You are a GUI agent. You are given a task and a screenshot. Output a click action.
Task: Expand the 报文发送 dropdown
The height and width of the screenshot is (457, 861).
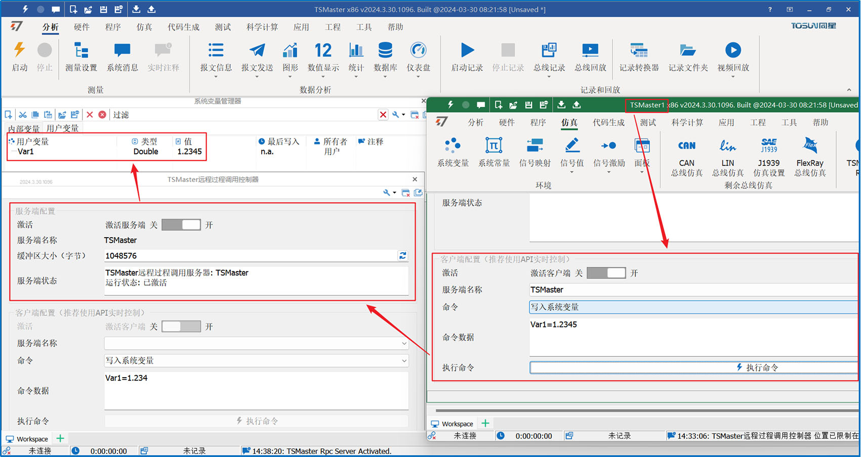pyautogui.click(x=257, y=77)
